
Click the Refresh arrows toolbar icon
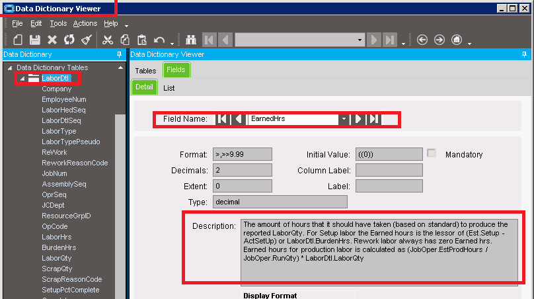(69, 40)
